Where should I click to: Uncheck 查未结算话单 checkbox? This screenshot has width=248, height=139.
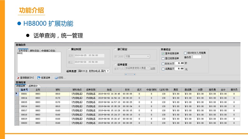pos(163,54)
